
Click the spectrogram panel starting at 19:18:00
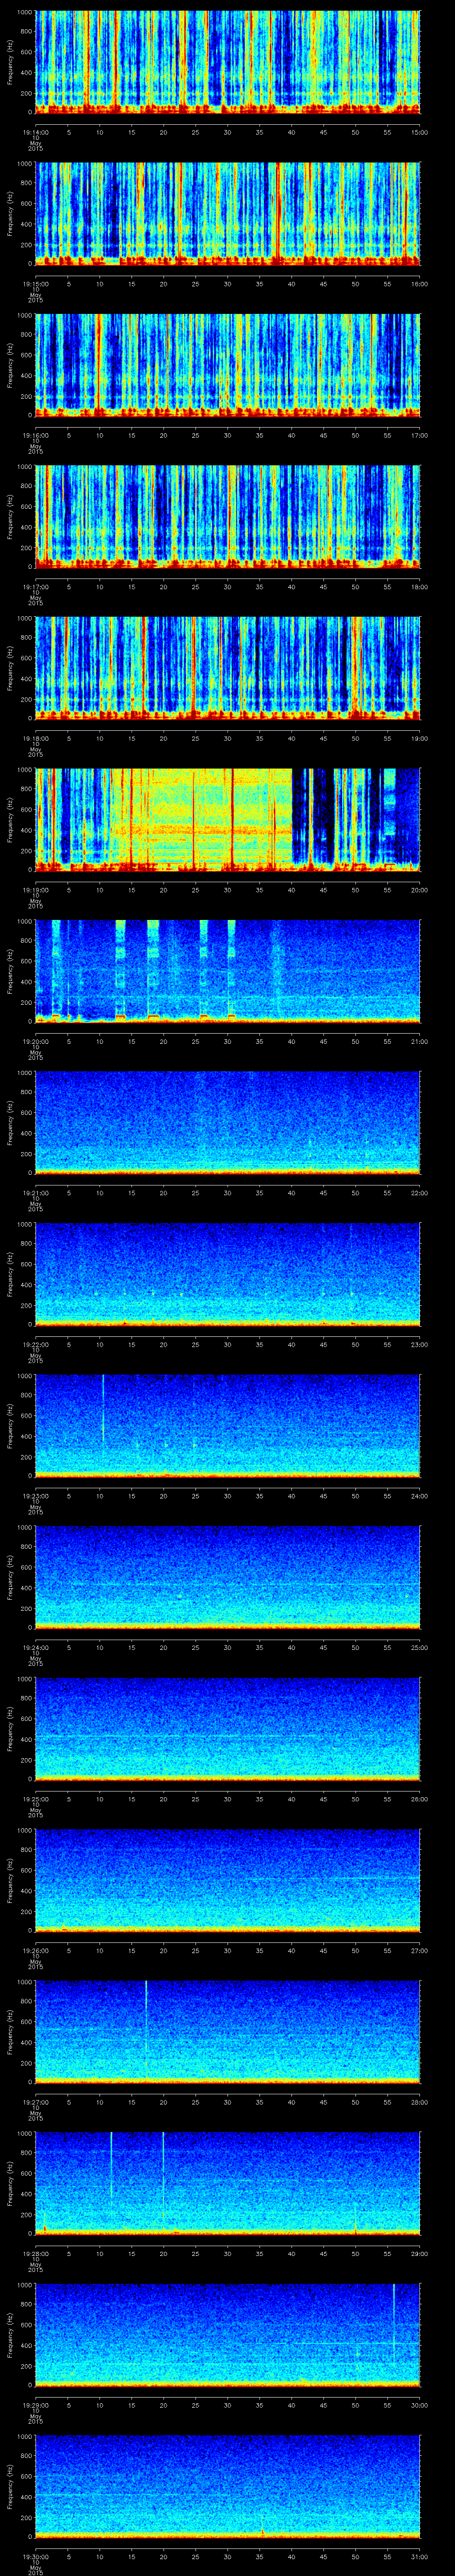pyautogui.click(x=228, y=668)
